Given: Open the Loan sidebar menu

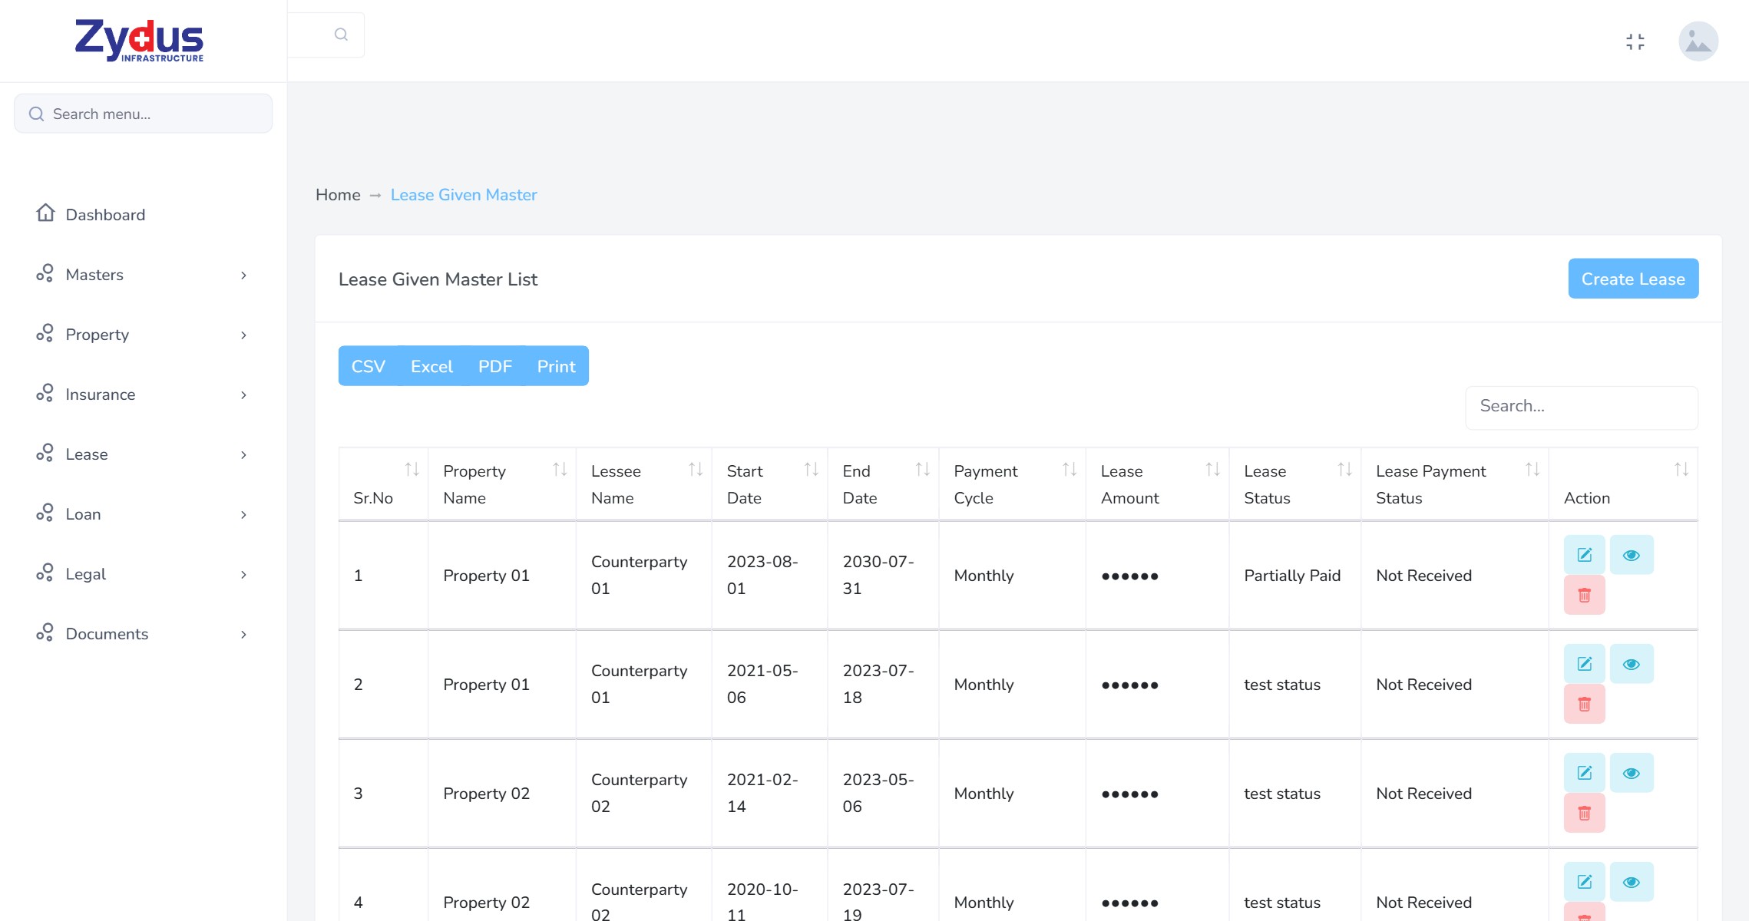Looking at the screenshot, I should tap(143, 514).
